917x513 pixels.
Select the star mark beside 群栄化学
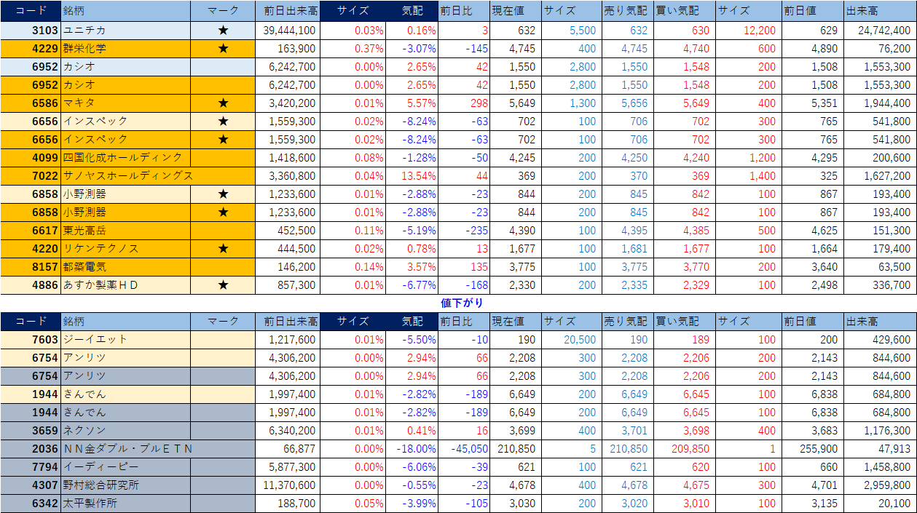pos(223,49)
